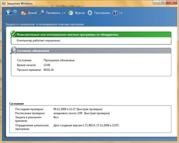Expand the help options dropdown arrow

[x=122, y=13]
